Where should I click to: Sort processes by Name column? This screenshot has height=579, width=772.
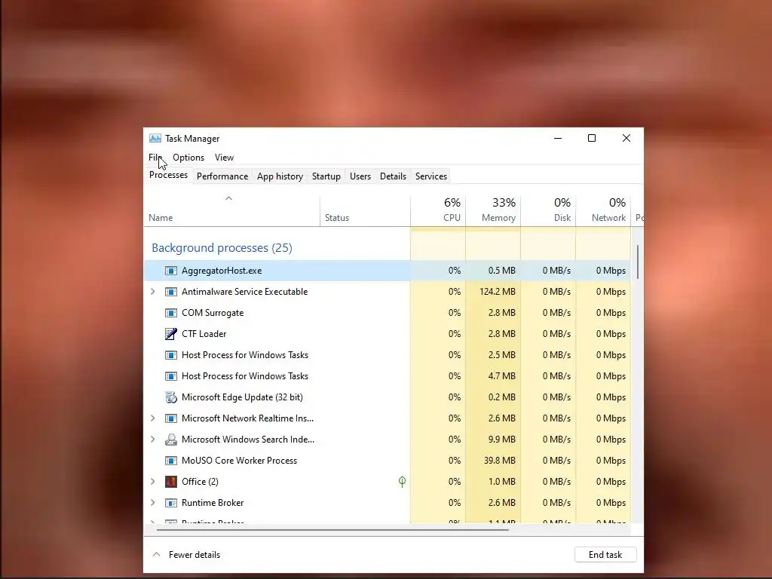coord(231,211)
